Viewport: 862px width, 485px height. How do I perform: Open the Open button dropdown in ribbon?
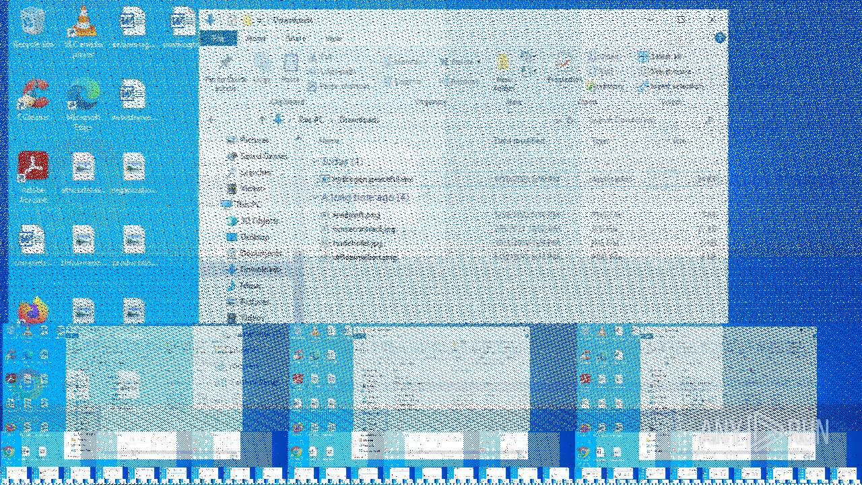tap(605, 57)
